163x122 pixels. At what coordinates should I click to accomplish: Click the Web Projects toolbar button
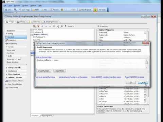pos(85,10)
